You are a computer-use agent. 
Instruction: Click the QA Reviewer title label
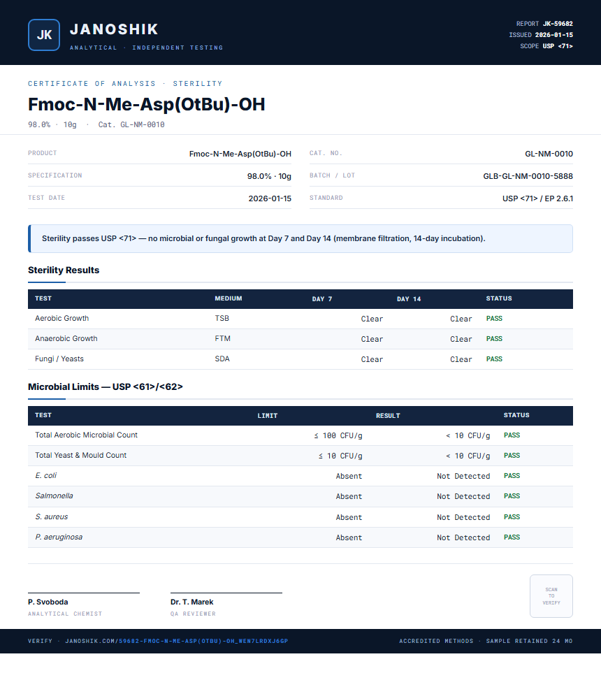(x=193, y=614)
